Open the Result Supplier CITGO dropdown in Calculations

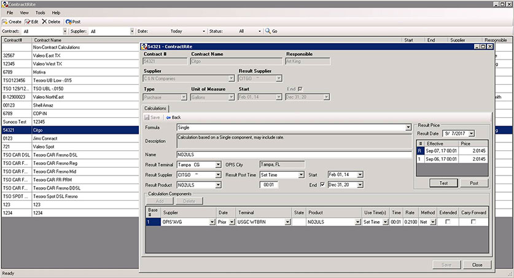pos(218,175)
